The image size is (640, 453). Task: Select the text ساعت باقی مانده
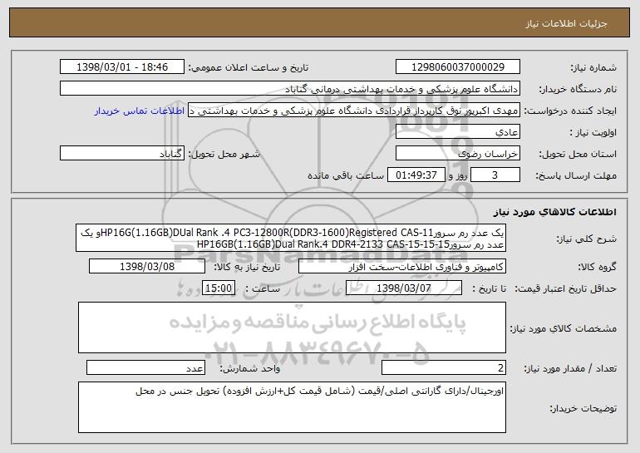pos(346,175)
